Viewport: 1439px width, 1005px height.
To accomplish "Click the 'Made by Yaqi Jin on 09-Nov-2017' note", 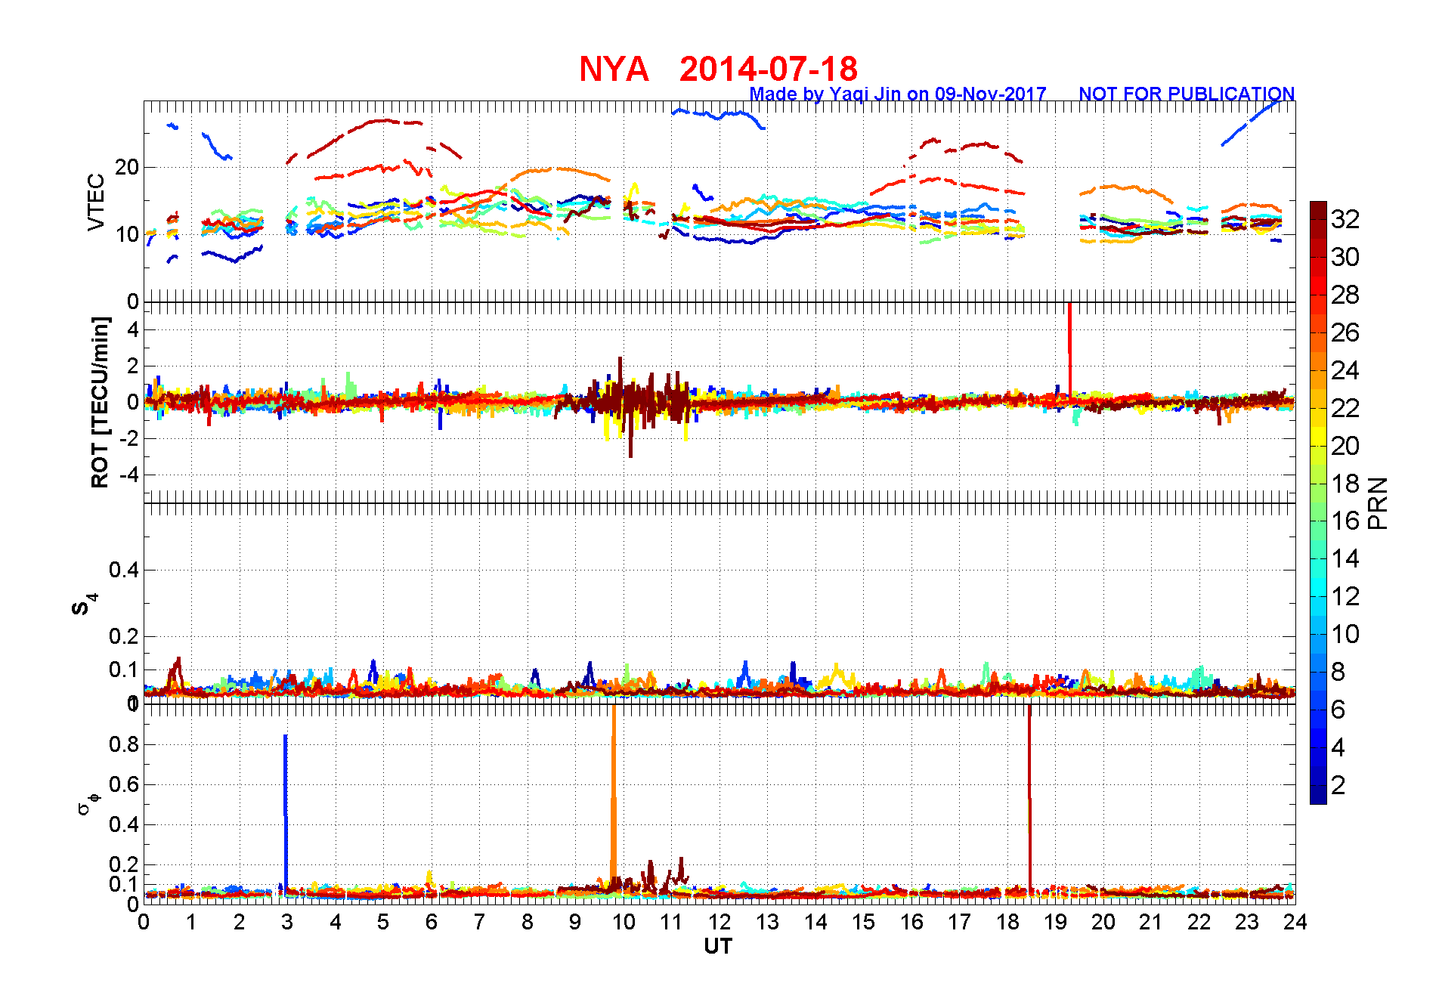I will (898, 94).
